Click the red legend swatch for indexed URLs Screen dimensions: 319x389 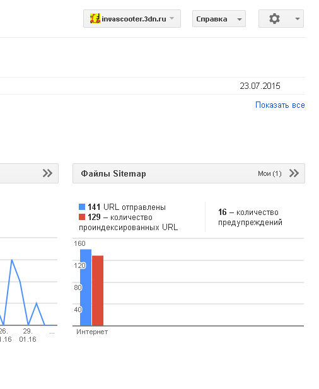pos(82,217)
